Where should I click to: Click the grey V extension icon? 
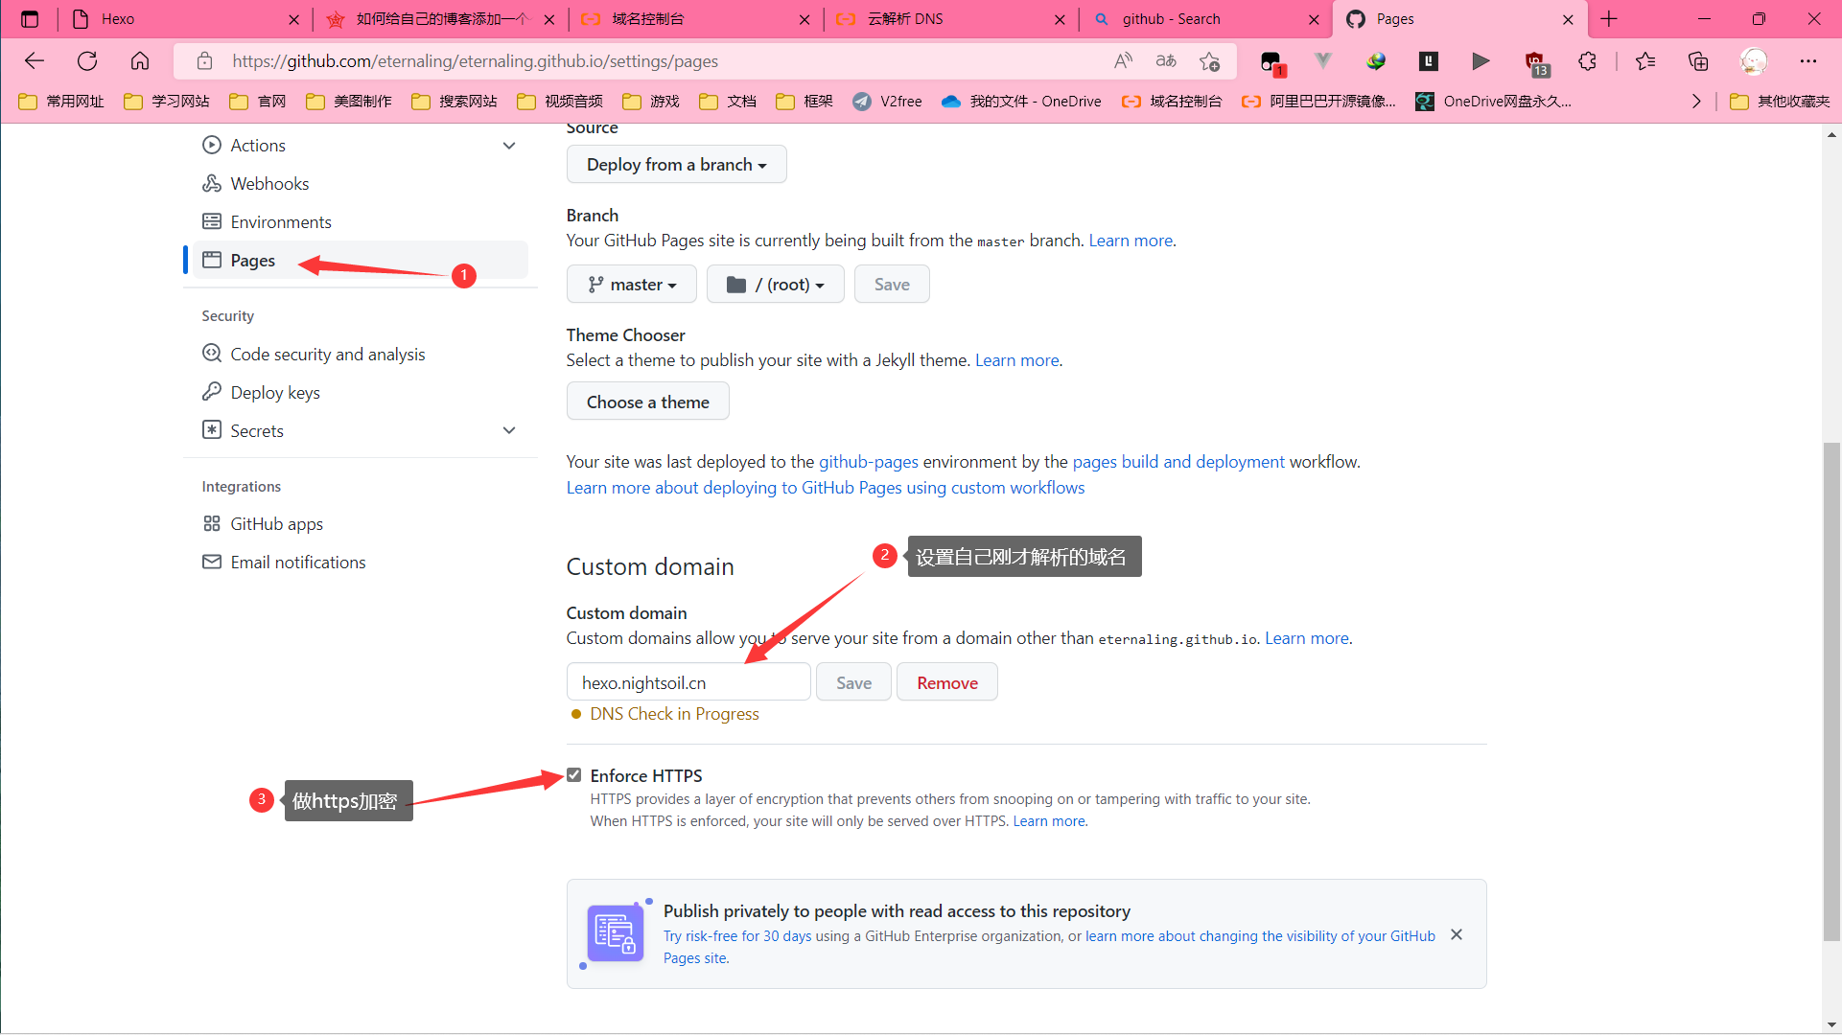pos(1323,61)
